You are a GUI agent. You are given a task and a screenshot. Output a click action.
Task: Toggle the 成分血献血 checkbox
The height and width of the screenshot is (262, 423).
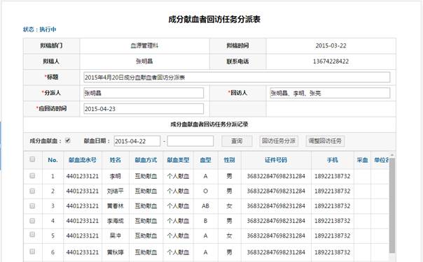point(68,140)
